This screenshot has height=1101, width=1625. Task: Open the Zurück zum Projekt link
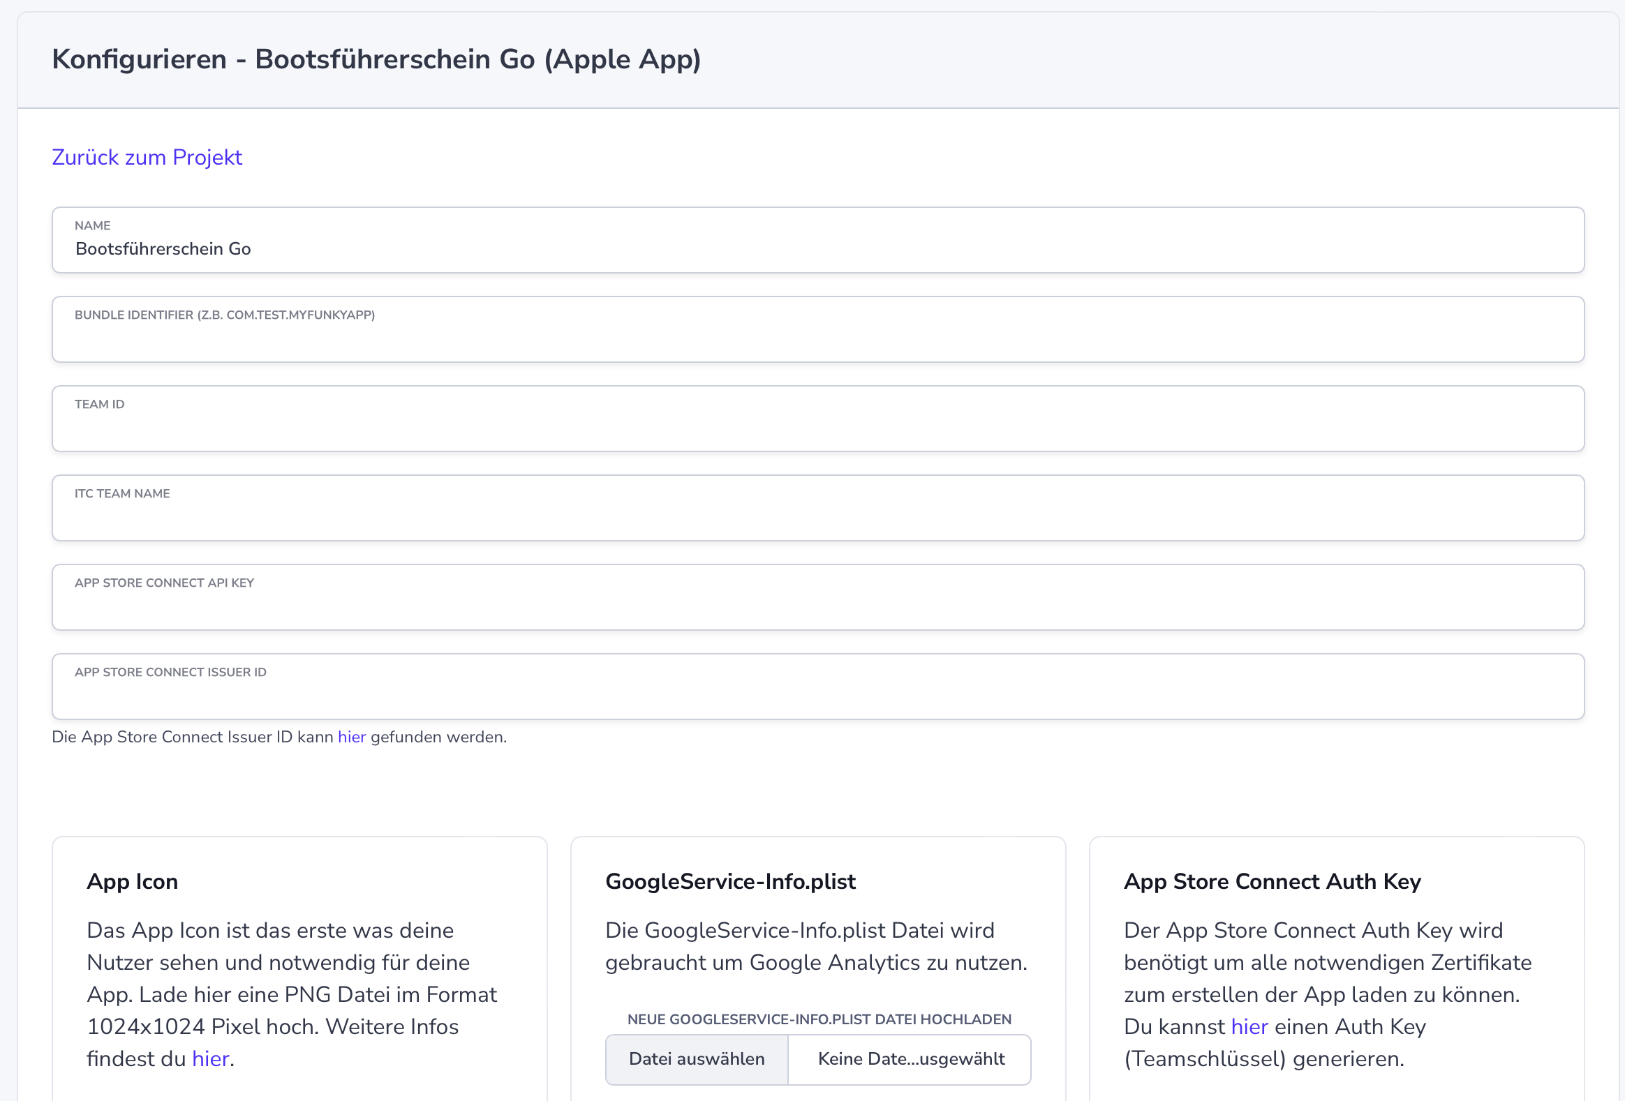click(x=147, y=157)
